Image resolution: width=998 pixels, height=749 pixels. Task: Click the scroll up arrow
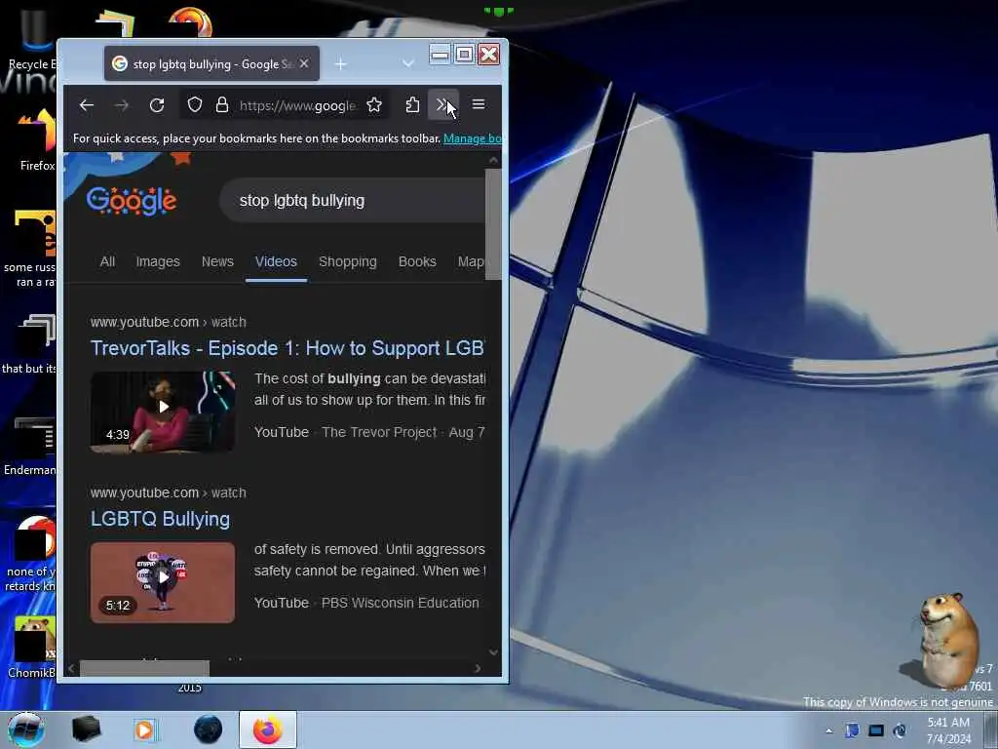(493, 160)
